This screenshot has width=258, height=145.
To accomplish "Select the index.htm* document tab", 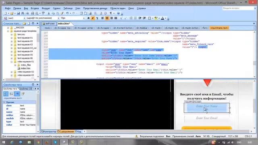I will pos(64,24).
